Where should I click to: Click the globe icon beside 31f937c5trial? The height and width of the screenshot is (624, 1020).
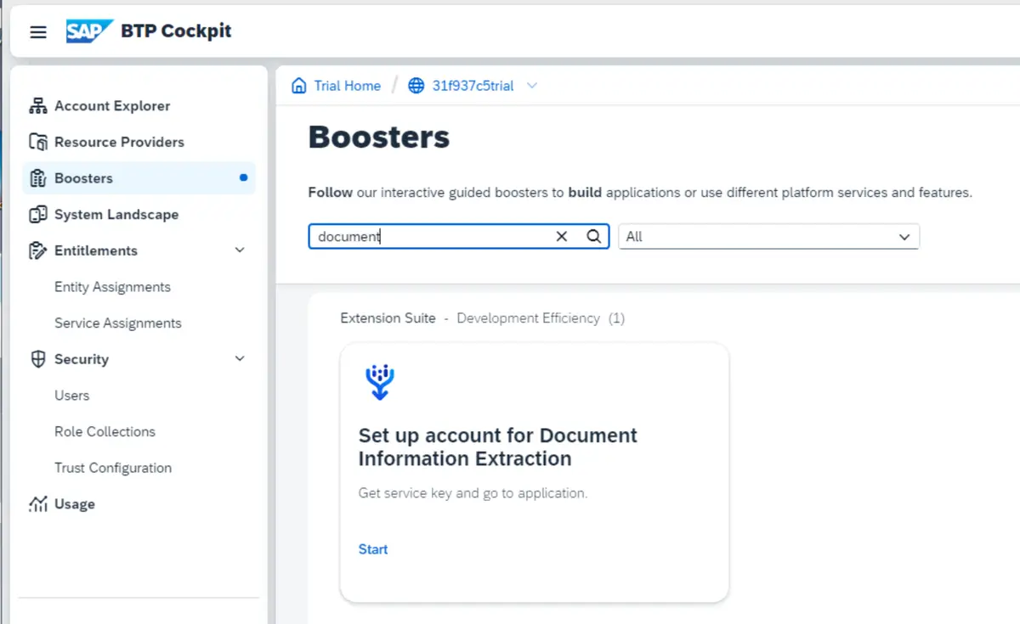click(x=416, y=86)
